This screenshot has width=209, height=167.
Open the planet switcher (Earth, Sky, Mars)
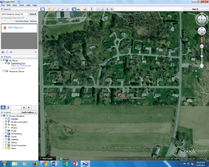click(85, 9)
